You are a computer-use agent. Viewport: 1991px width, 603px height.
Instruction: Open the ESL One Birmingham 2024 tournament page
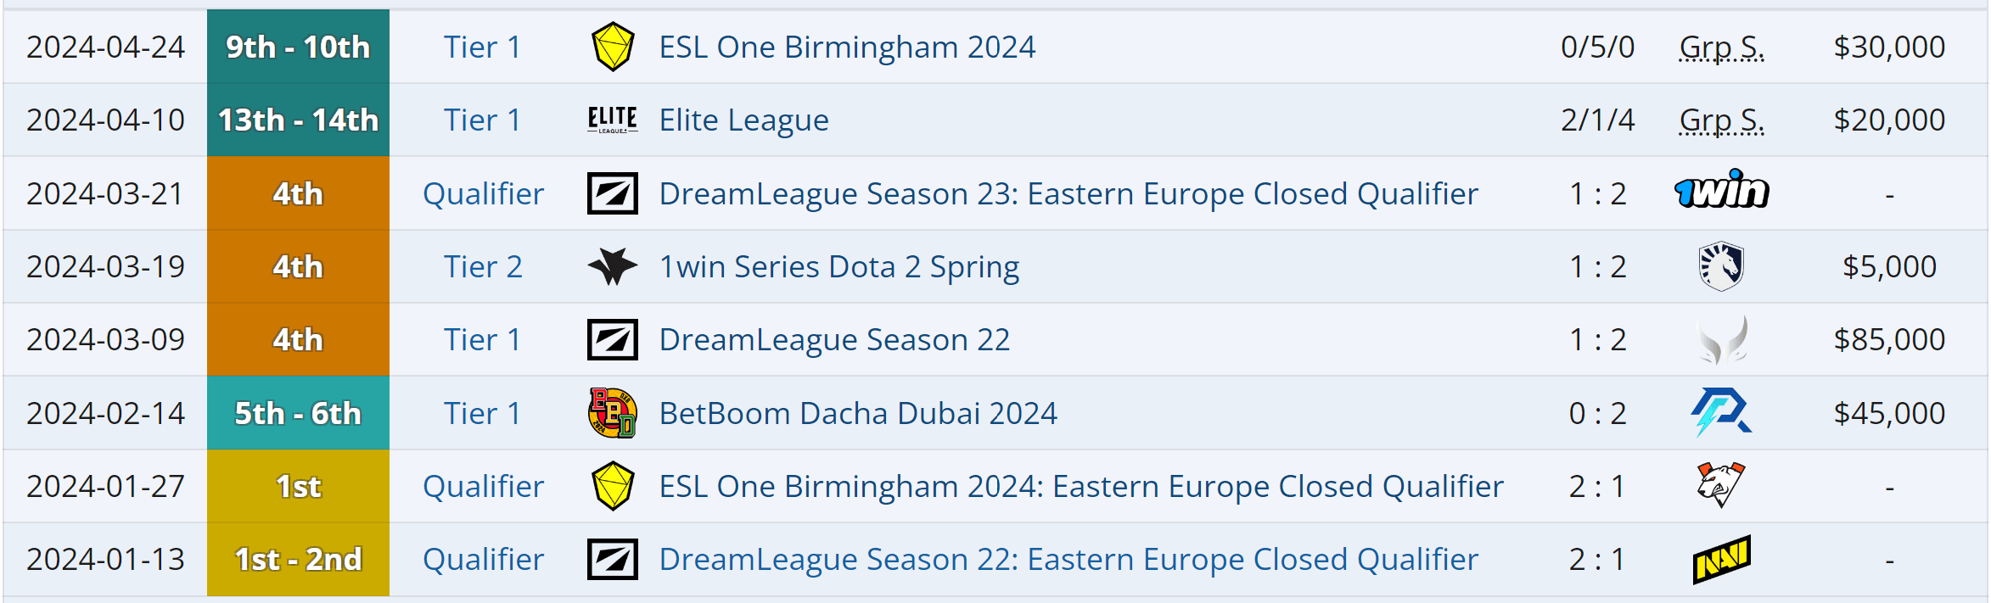click(845, 47)
